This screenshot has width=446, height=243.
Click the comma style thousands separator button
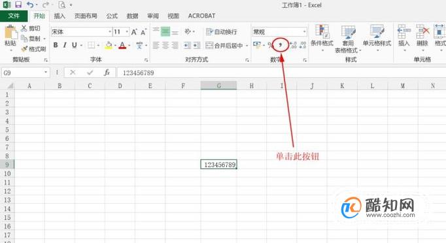(x=281, y=45)
